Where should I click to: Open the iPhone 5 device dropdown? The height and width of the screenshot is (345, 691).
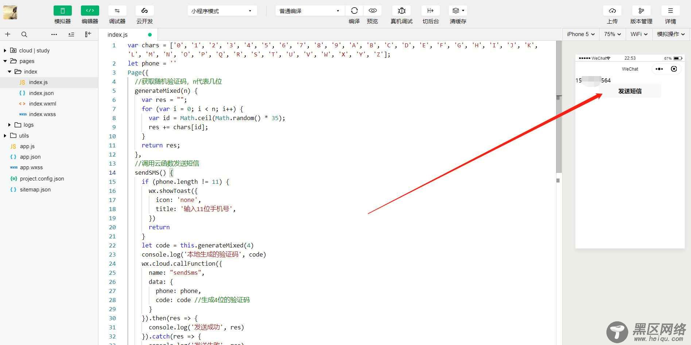tap(581, 34)
